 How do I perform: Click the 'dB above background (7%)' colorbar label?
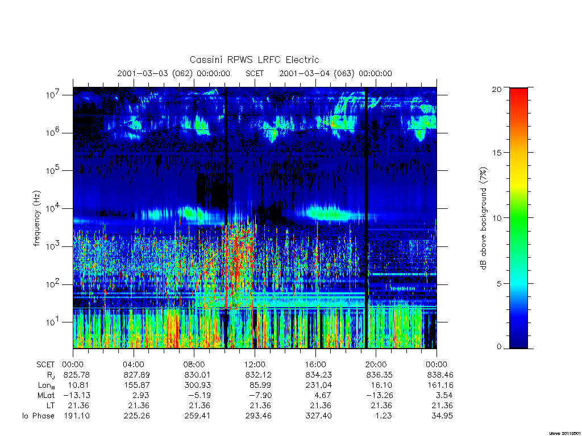click(x=483, y=219)
